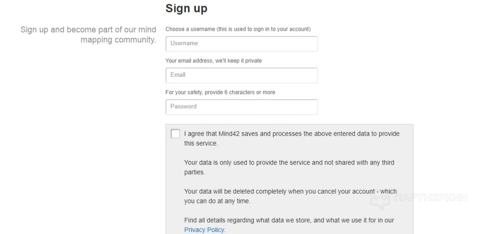
Task: Click the mind mapping community tagline
Action: click(x=89, y=34)
